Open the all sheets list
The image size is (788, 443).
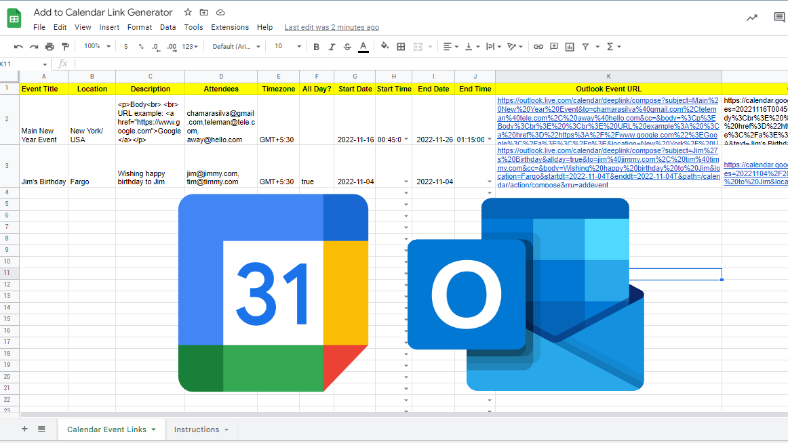41,429
